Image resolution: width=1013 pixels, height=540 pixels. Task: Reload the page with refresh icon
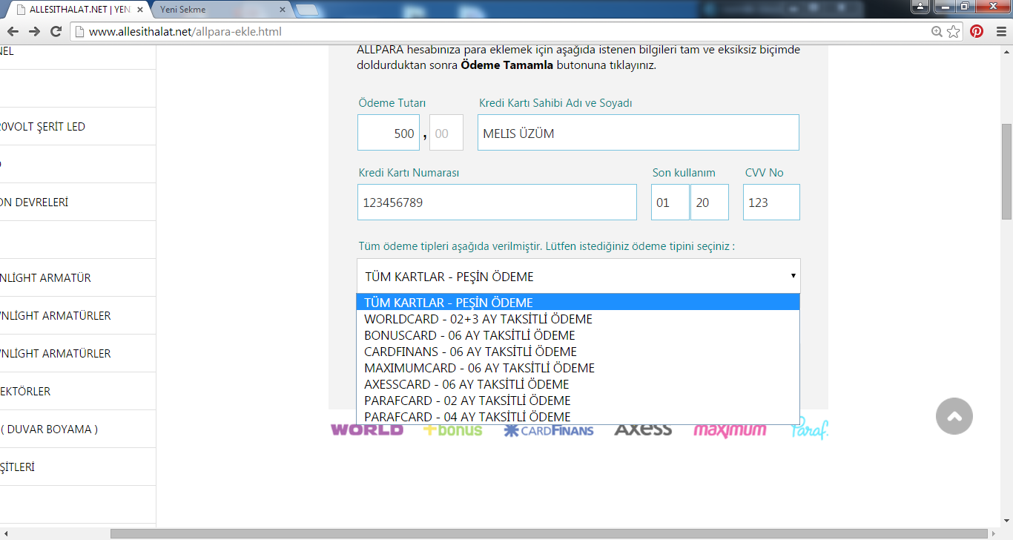pos(56,32)
